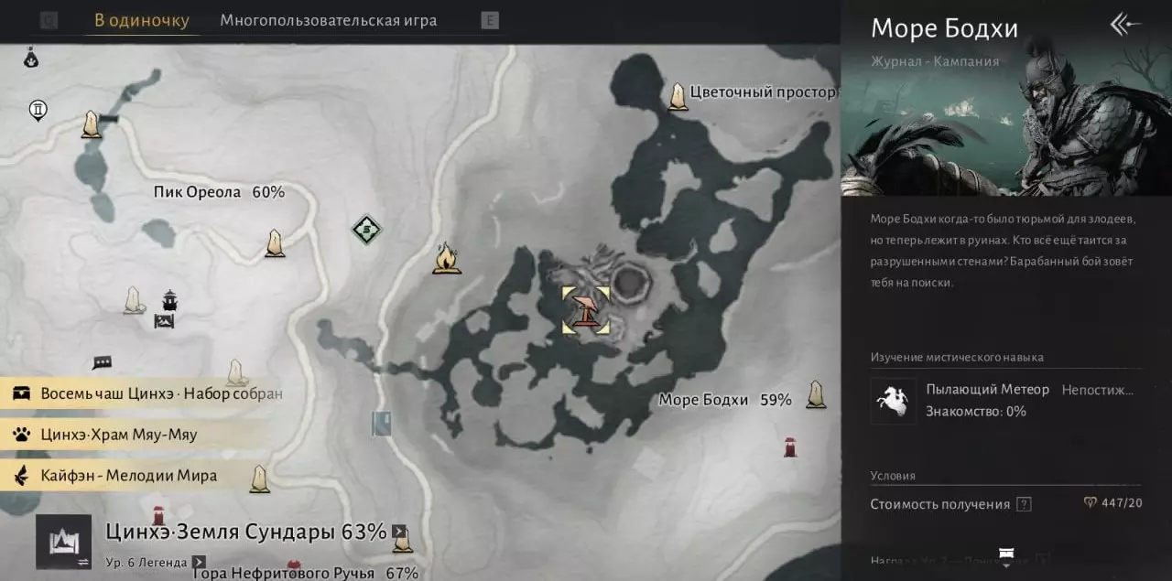Click the campfire icon on the map
This screenshot has height=581, width=1172.
point(446,259)
